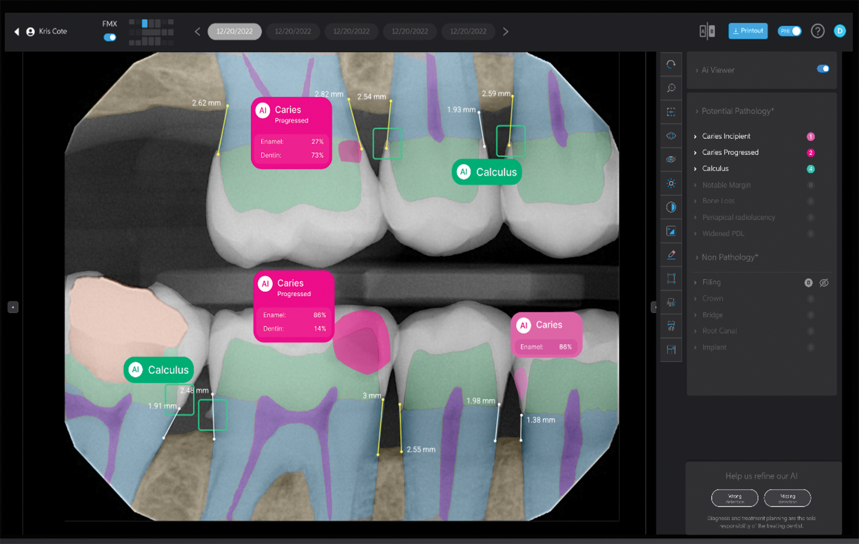Select the zoom magnifier tool
The image size is (859, 544).
671,88
